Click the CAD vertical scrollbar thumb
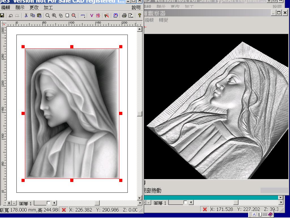This screenshot has width=290, height=218. click(x=140, y=114)
